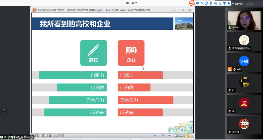This screenshot has height=140, width=263.
Task: Select the Slide Show view button
Action: point(188,136)
